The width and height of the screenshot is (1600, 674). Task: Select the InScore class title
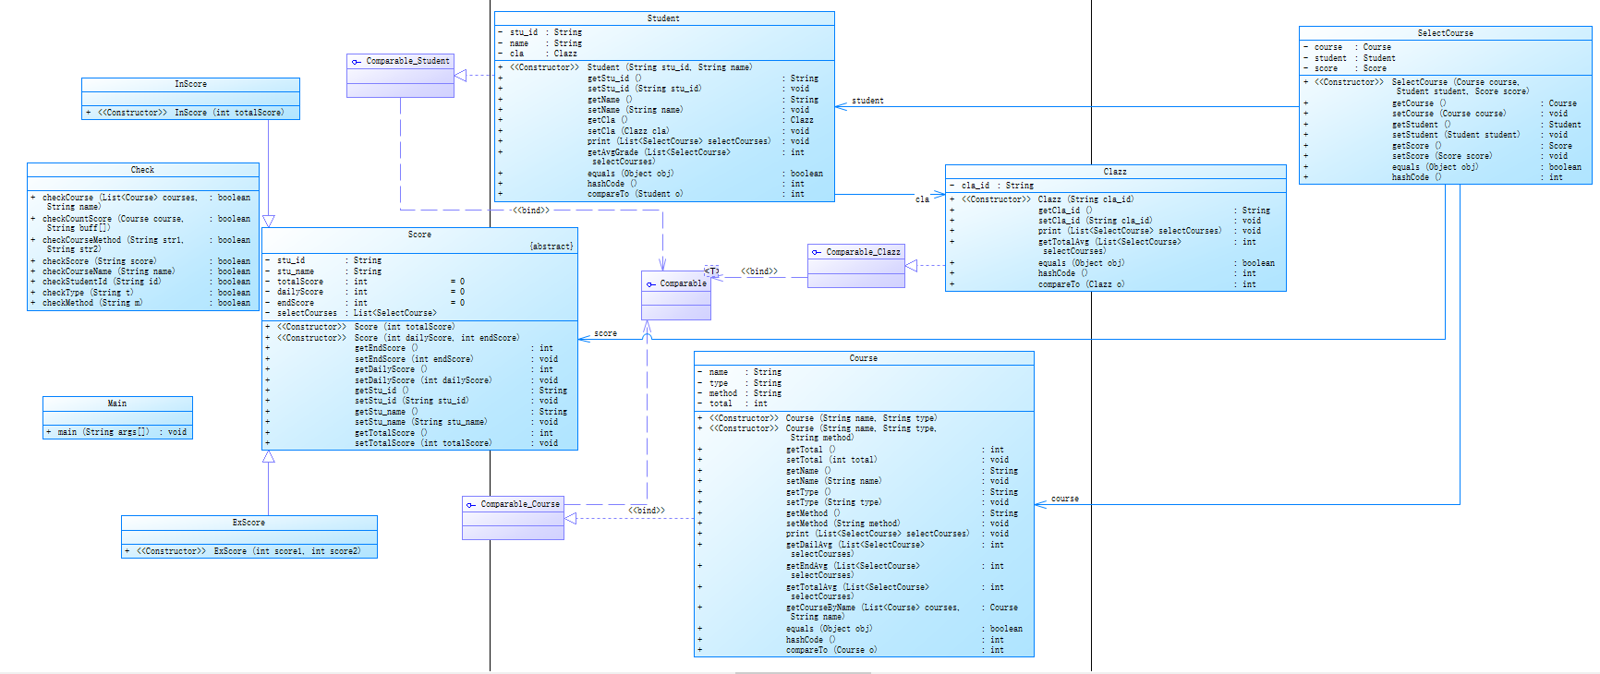(190, 84)
